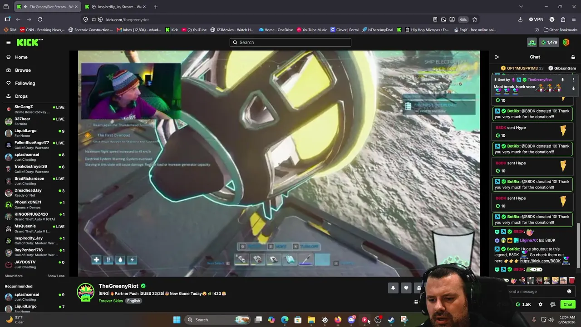
Task: Open SinGangZ channel from sidebar
Action: click(34, 109)
